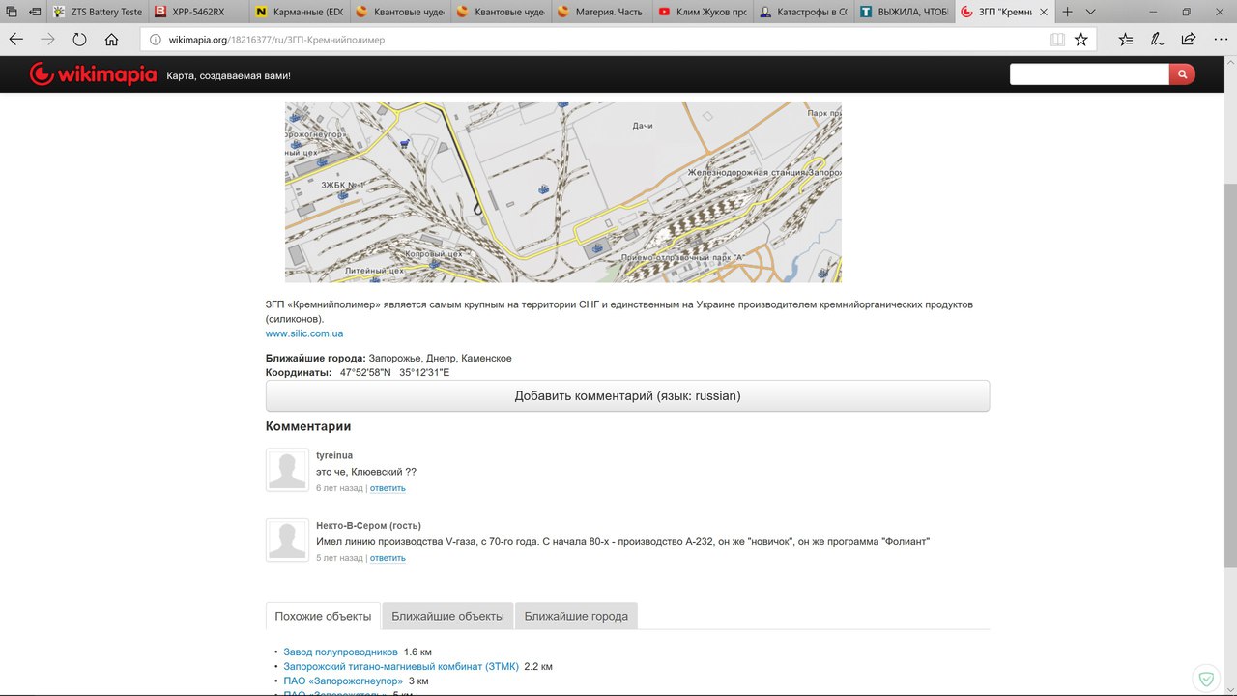Reply to Некто-В-Сером's comment
This screenshot has width=1237, height=696.
pyautogui.click(x=388, y=558)
